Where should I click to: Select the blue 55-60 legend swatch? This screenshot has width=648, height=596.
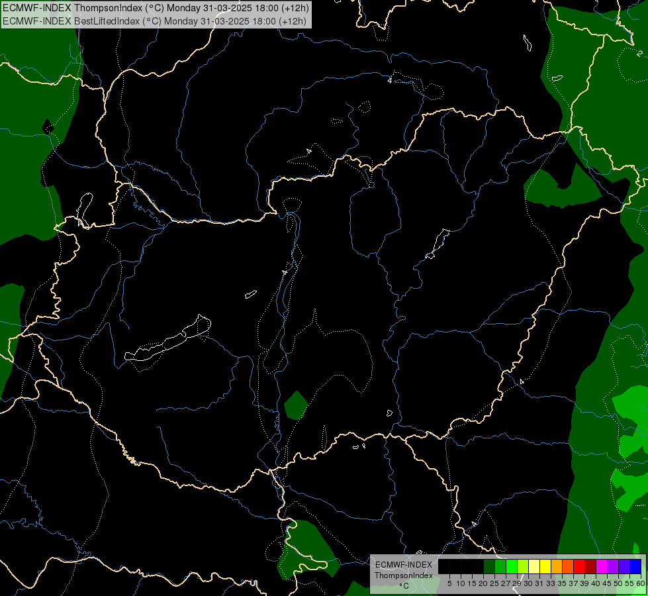635,566
